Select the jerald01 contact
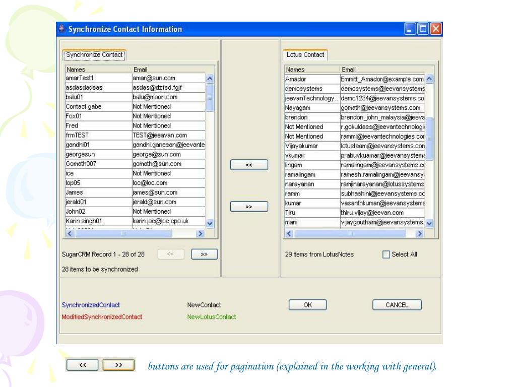The height and width of the screenshot is (387, 516). 135,203
